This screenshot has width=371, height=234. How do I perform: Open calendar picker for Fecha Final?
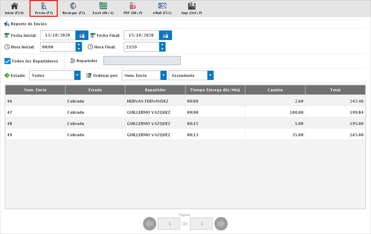click(165, 35)
